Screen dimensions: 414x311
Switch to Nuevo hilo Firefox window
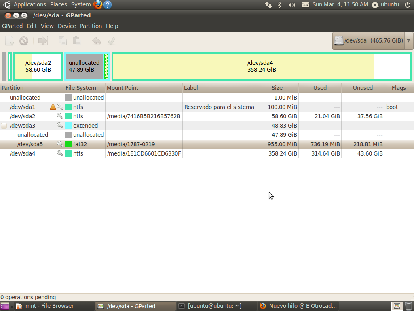point(298,306)
